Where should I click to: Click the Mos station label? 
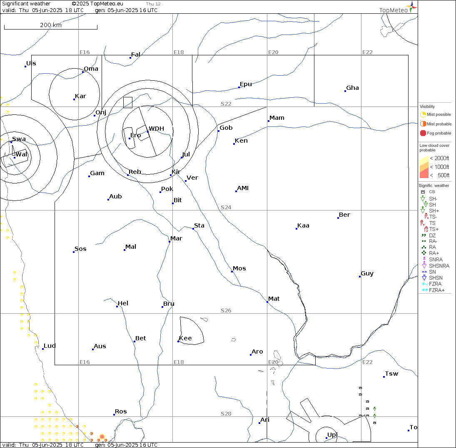pyautogui.click(x=239, y=268)
